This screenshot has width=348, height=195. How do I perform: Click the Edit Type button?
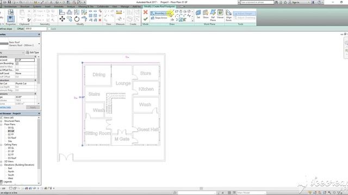click(x=33, y=53)
